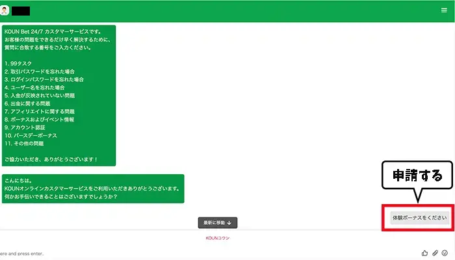The image size is (455, 260).
Task: Attach a file with the paperclip icon
Action: [435, 252]
